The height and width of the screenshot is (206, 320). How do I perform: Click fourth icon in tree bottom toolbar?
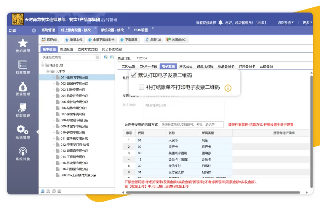(x=59, y=191)
